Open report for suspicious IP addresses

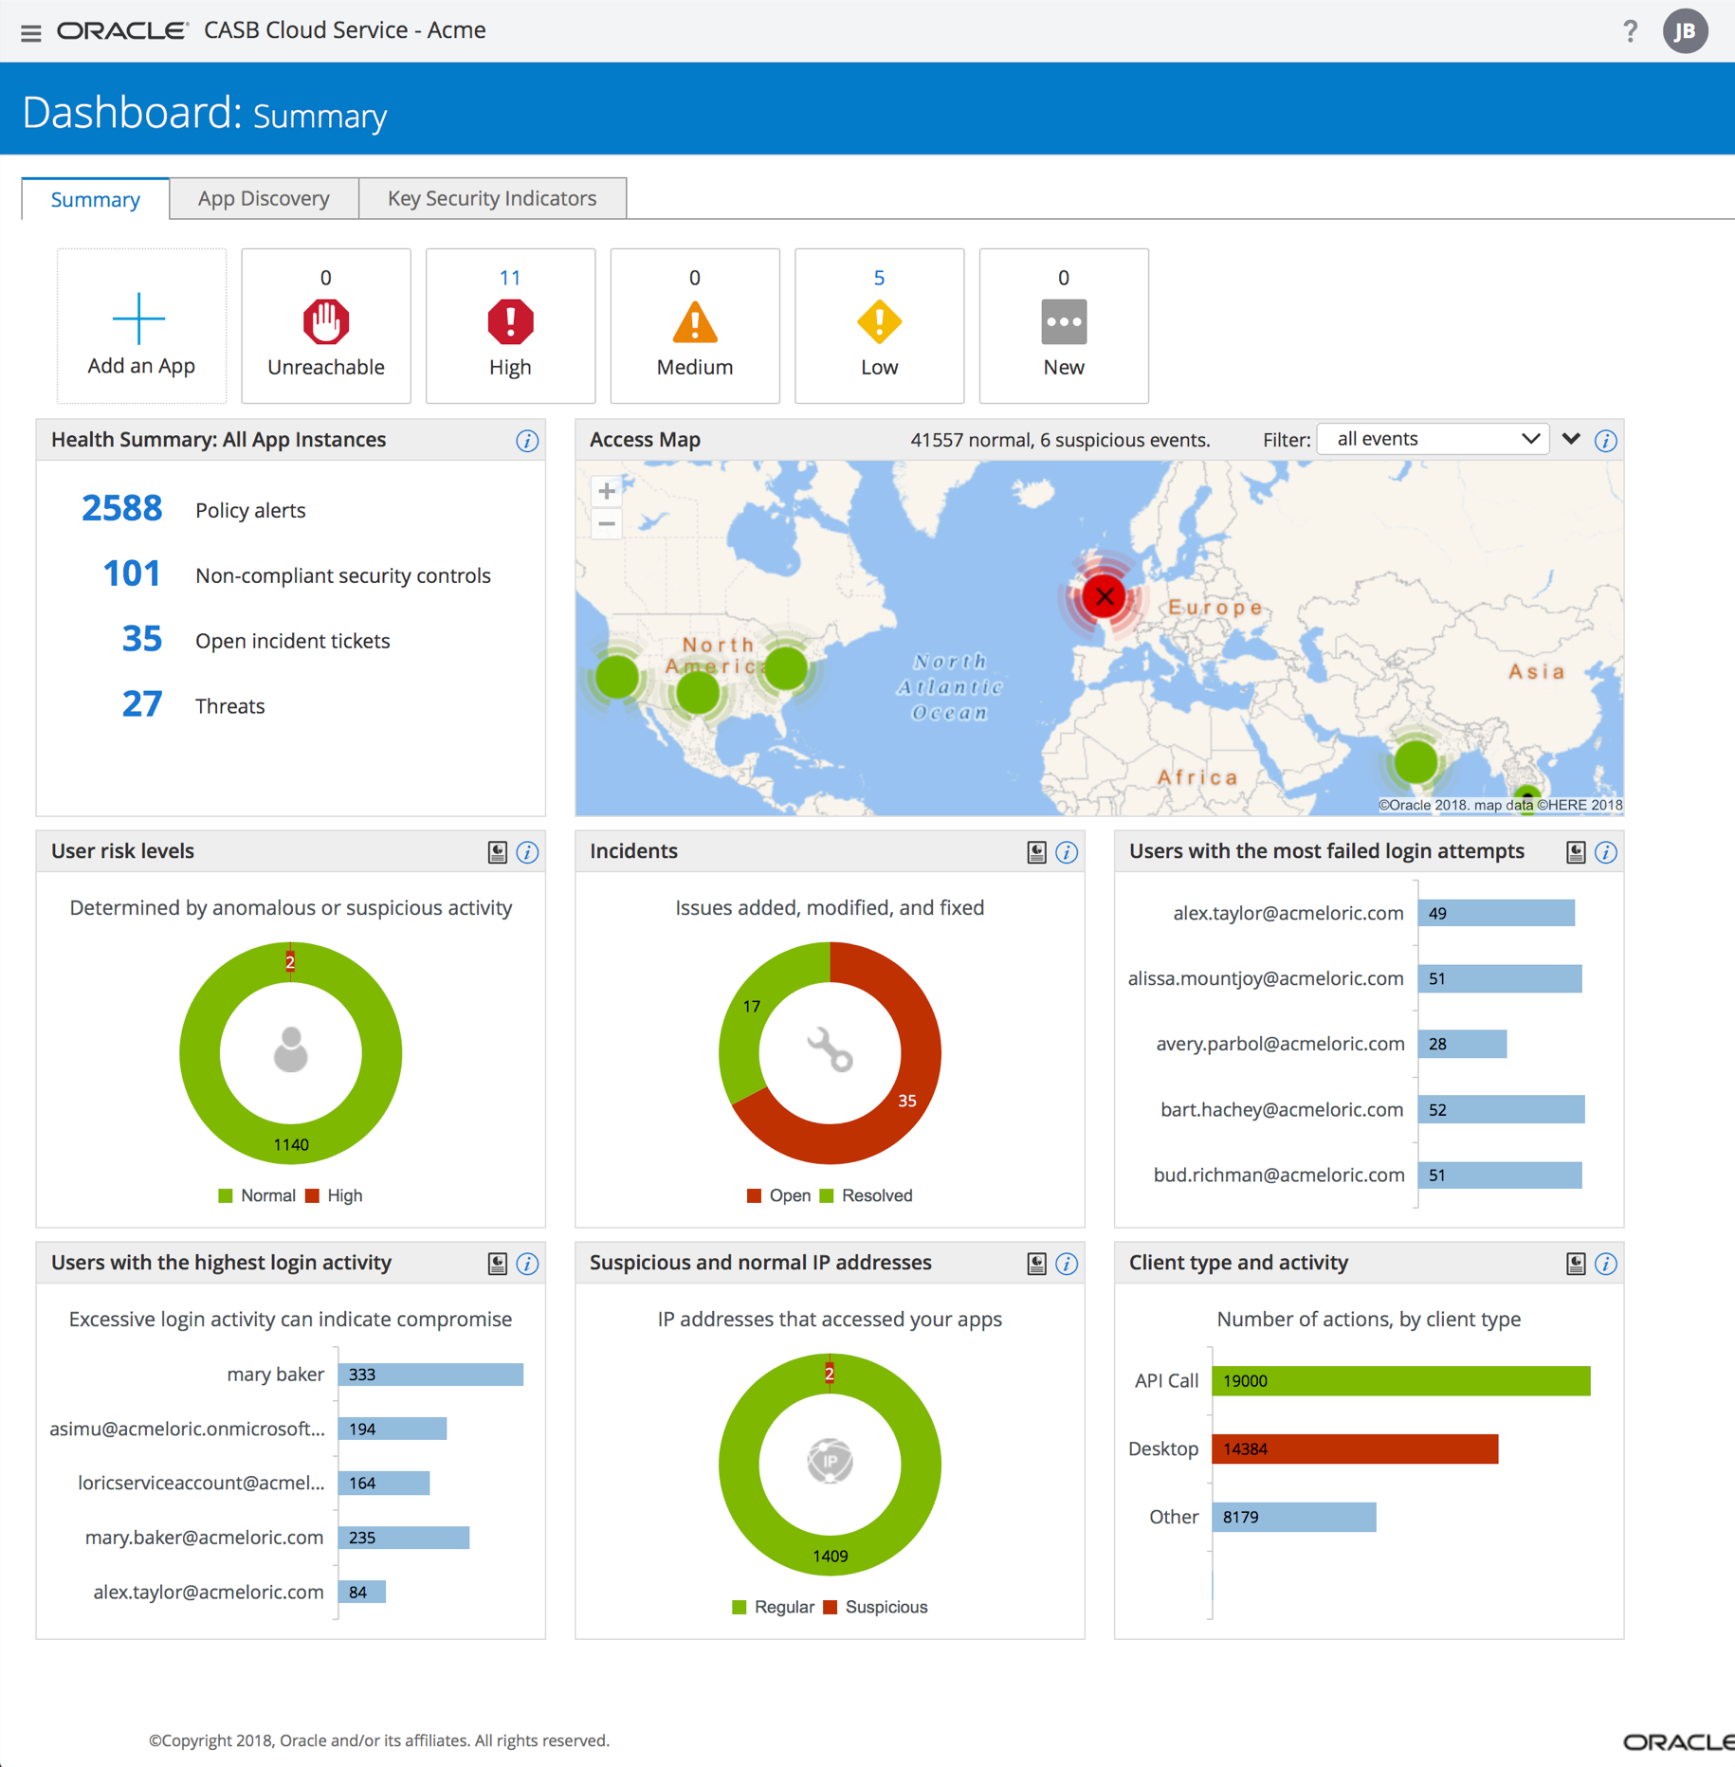click(x=1036, y=1264)
